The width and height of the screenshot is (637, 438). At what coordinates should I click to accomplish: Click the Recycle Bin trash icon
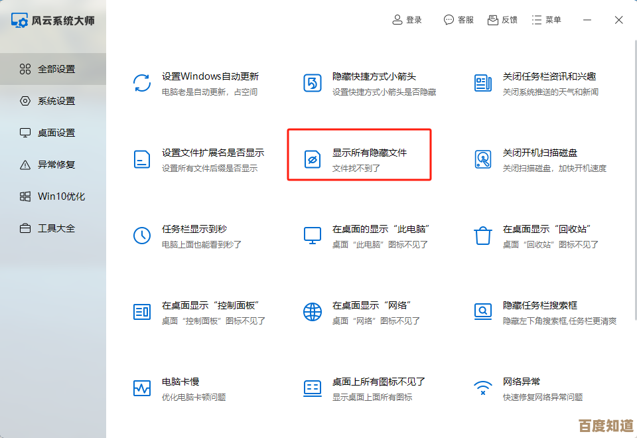click(483, 235)
